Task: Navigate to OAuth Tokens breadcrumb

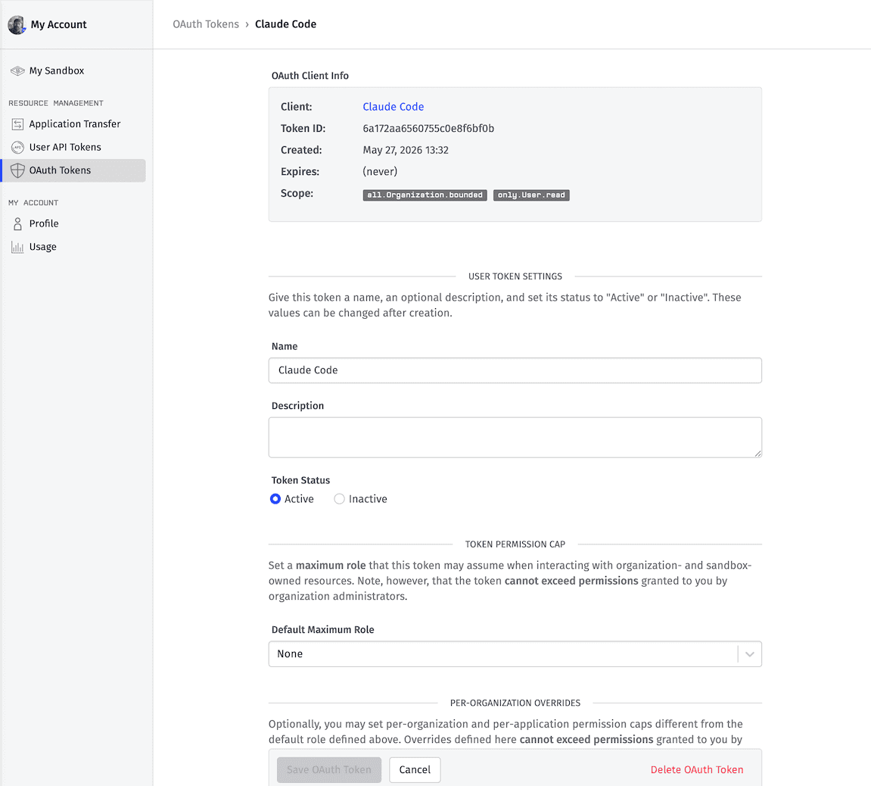Action: pos(206,24)
